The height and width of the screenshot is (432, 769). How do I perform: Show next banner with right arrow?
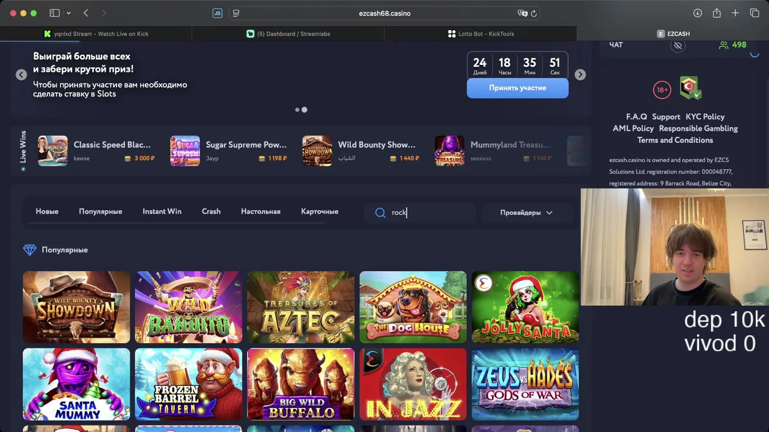pos(580,74)
